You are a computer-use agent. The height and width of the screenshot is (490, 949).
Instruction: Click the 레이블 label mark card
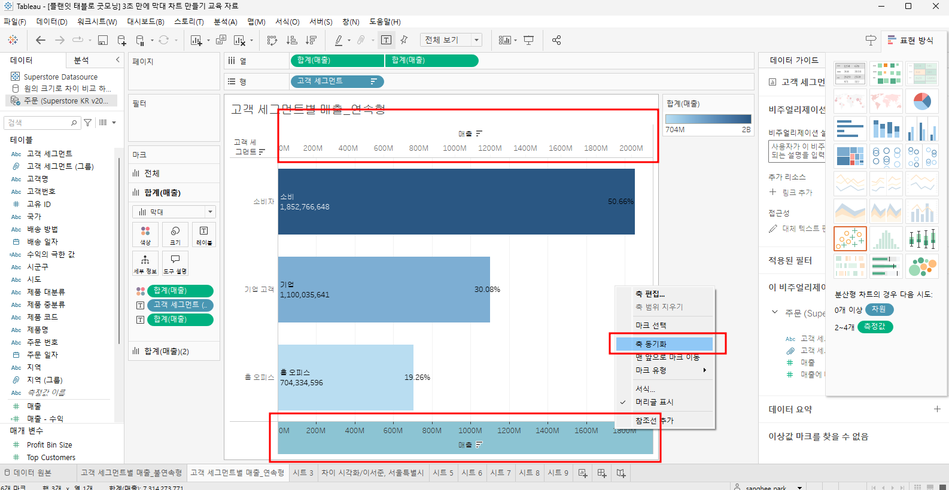click(204, 235)
